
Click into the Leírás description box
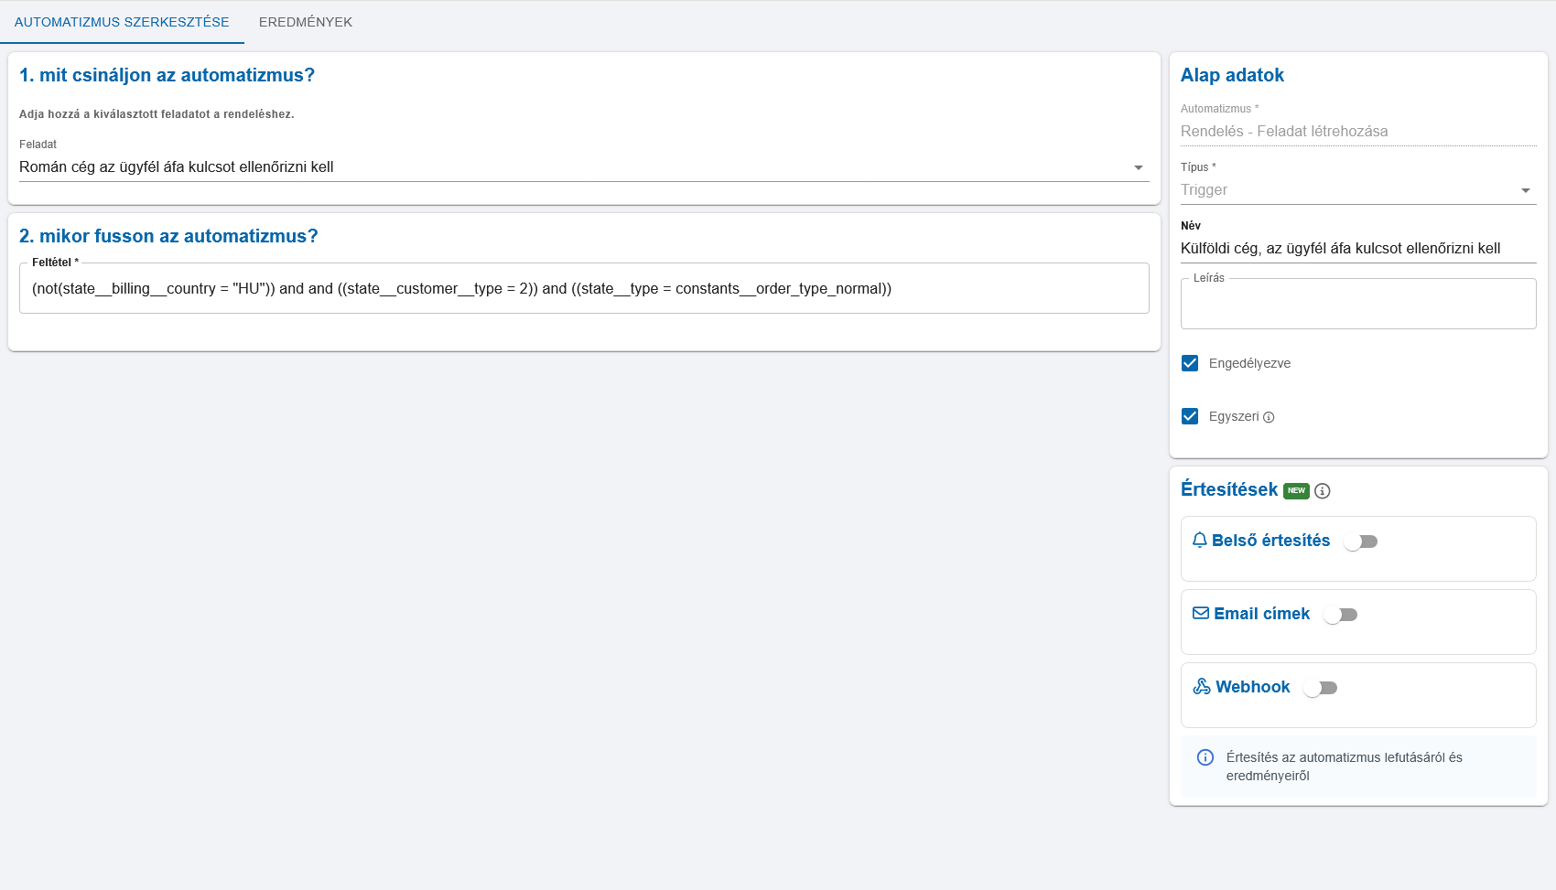click(1358, 304)
